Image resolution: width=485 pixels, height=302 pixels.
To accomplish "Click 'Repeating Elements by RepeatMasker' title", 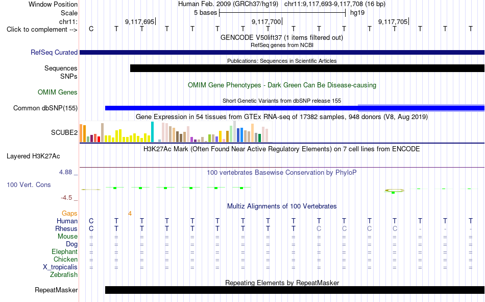I will point(282,283).
